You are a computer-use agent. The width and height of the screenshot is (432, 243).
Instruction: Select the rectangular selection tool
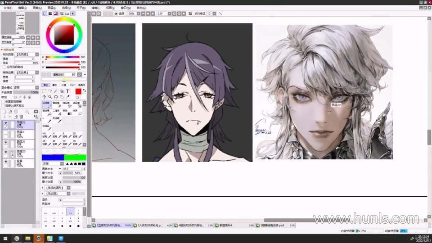pos(44,91)
